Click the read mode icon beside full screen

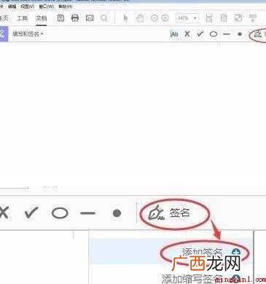coord(253,18)
